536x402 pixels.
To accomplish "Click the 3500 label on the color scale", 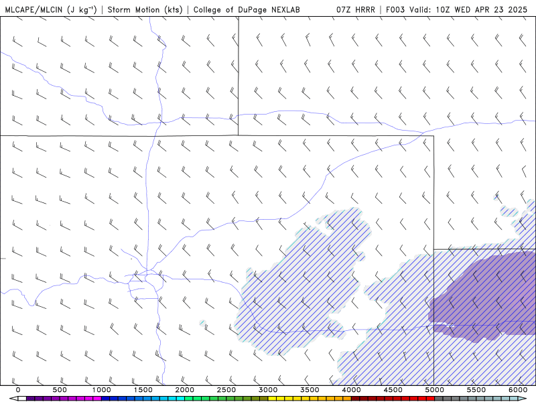I will click(310, 390).
